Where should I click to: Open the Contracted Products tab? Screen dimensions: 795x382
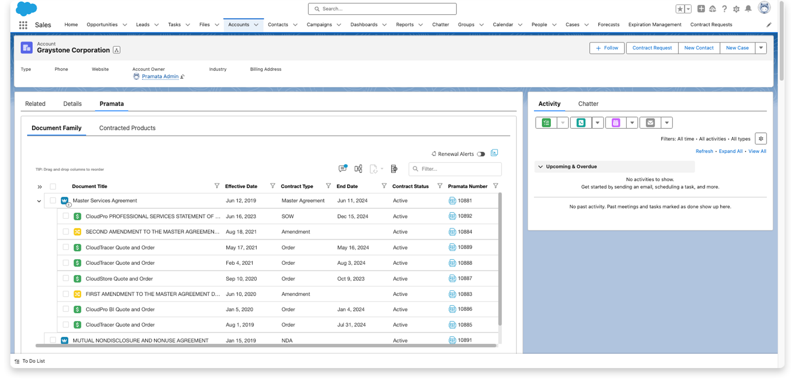point(127,128)
